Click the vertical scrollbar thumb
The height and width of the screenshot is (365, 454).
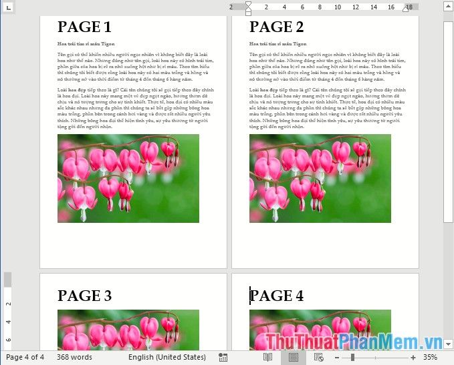(448, 120)
